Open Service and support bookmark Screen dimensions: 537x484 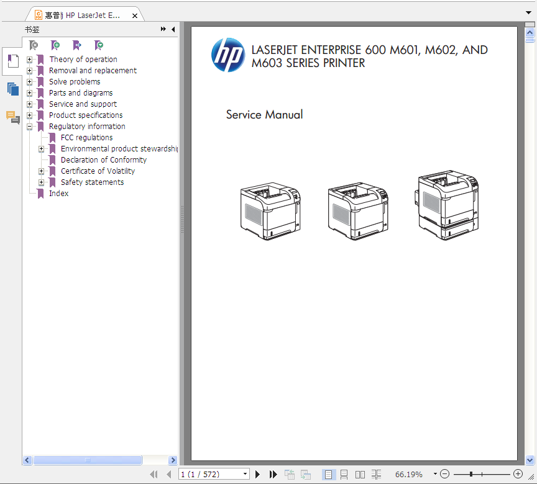click(83, 104)
